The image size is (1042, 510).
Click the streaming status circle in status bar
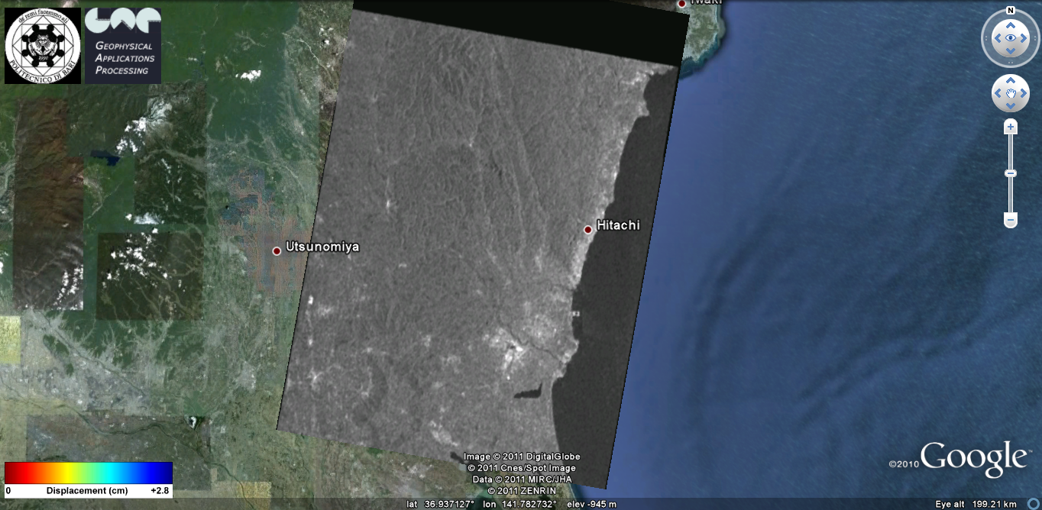[x=1033, y=504]
